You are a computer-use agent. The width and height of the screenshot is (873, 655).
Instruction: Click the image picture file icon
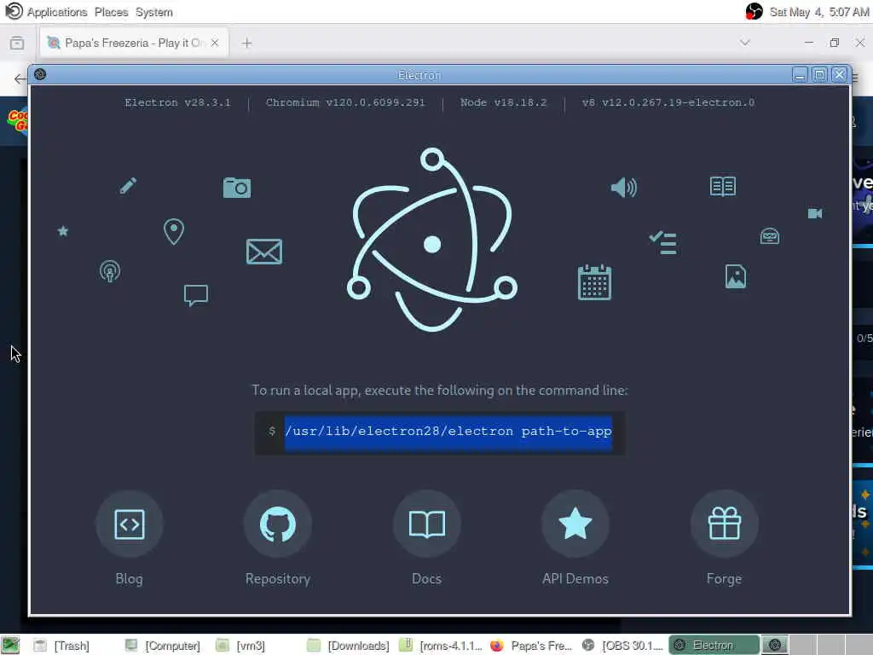(x=736, y=276)
